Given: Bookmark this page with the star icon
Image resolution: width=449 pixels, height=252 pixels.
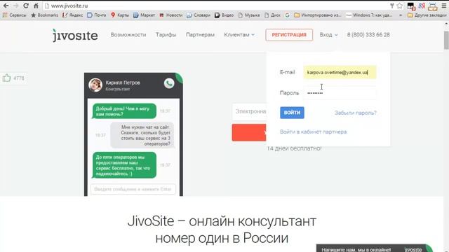Looking at the screenshot, I should click(400, 6).
